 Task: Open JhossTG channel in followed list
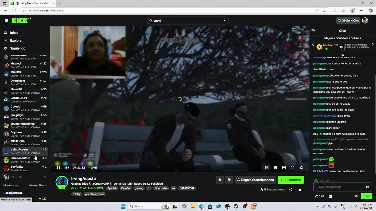(x=25, y=91)
